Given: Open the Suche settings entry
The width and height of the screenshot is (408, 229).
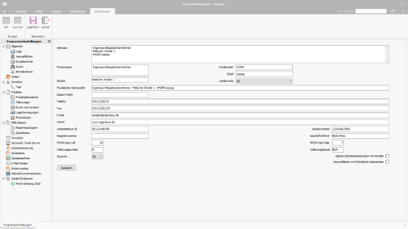Looking at the screenshot, I should click(x=19, y=67).
